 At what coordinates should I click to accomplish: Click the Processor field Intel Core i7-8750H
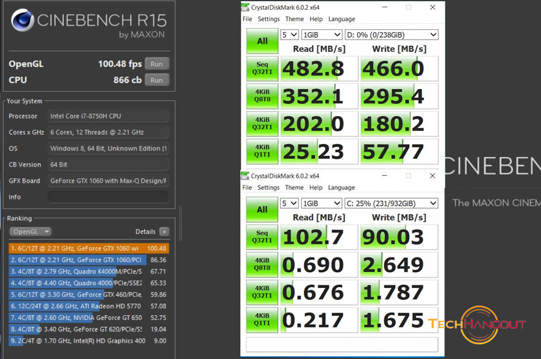tap(109, 116)
